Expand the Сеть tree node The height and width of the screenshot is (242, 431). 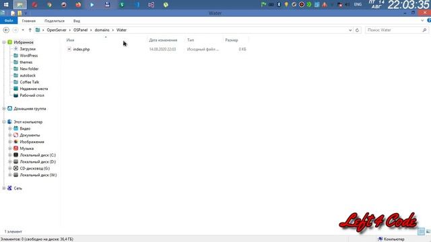[4, 188]
